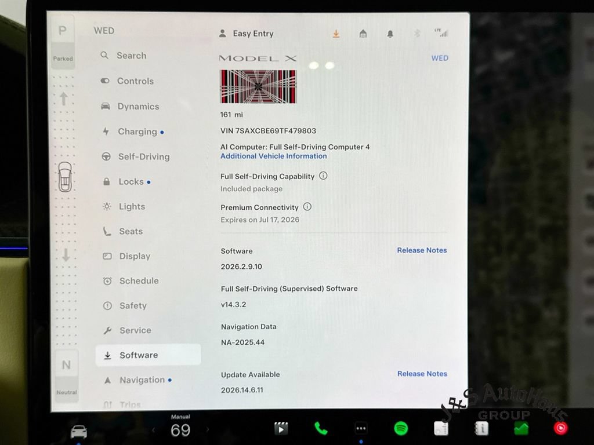Increase temperature with right chevron
This screenshot has height=445, width=594.
click(x=207, y=429)
